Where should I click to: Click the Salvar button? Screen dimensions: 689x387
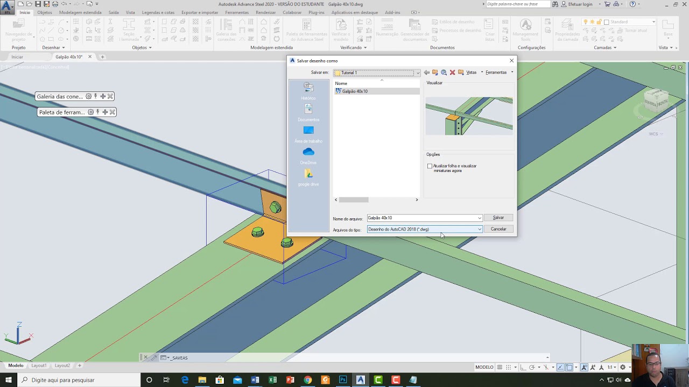pos(498,218)
